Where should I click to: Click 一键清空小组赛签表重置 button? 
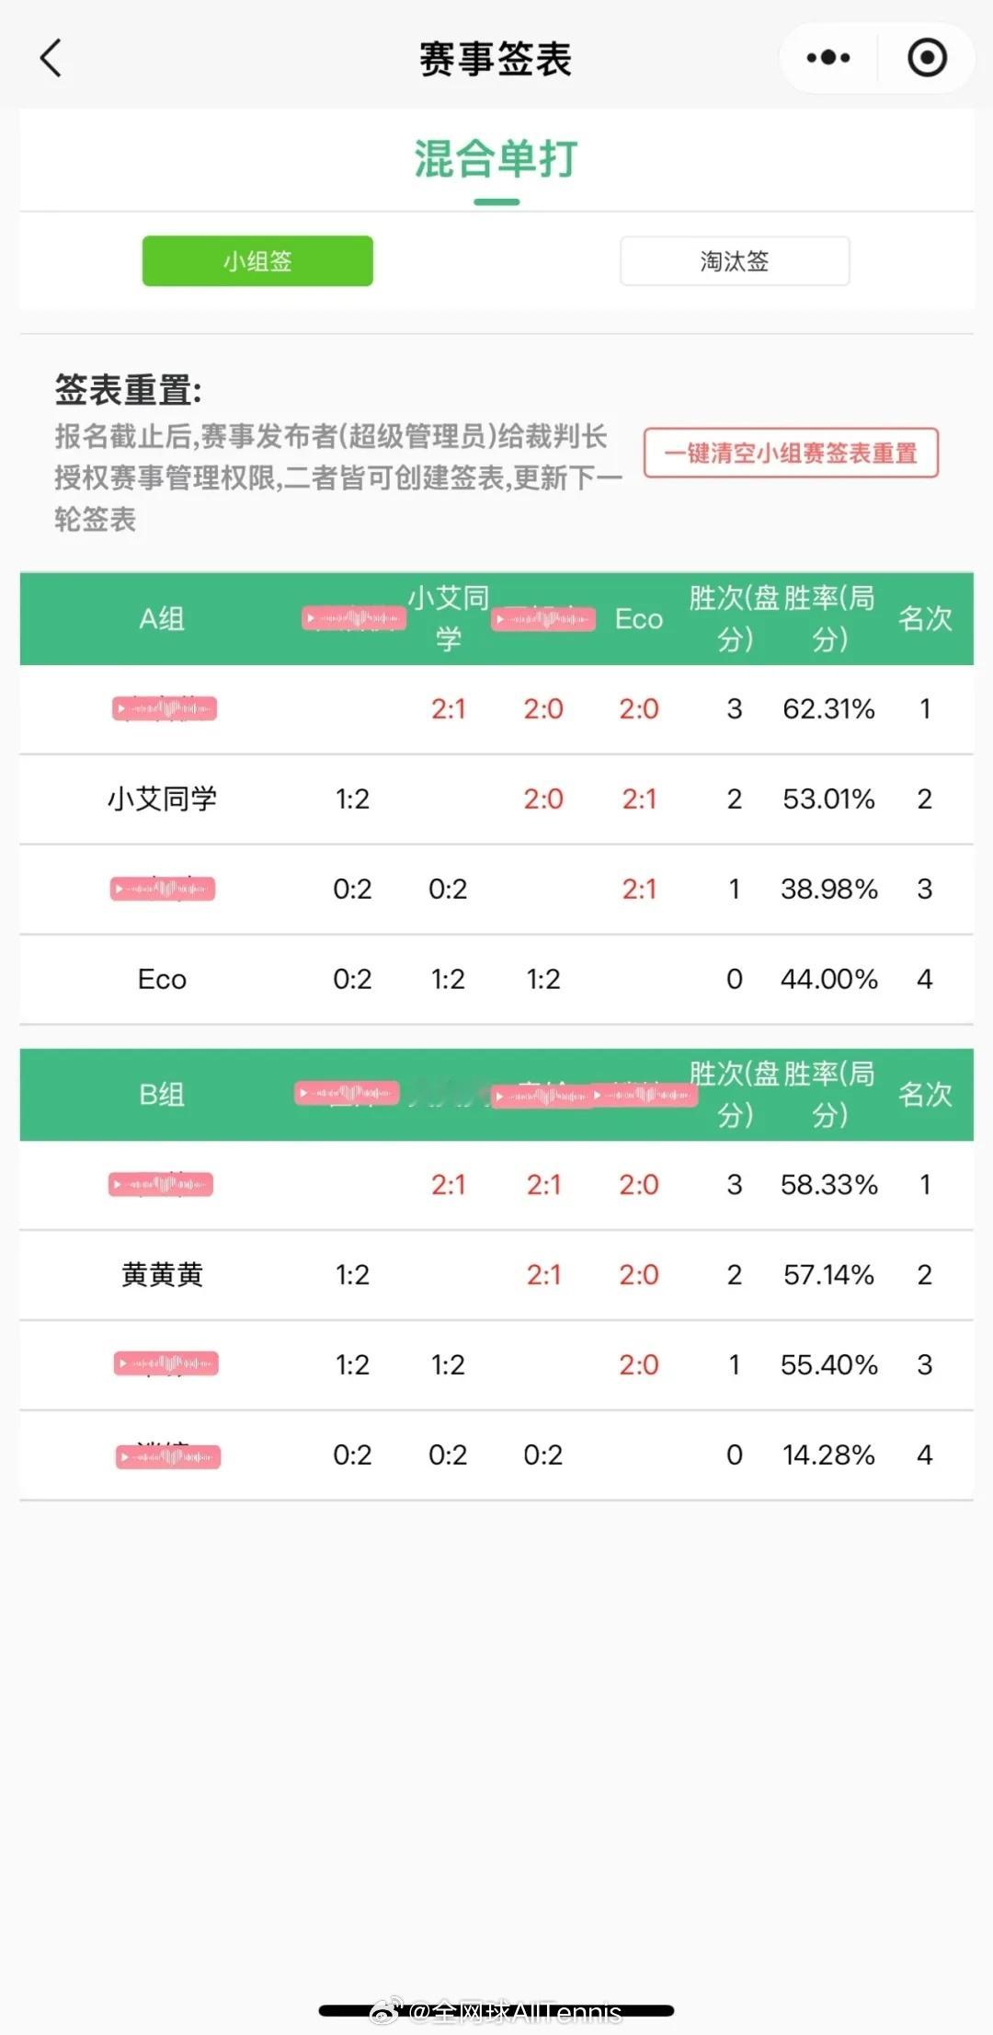791,453
